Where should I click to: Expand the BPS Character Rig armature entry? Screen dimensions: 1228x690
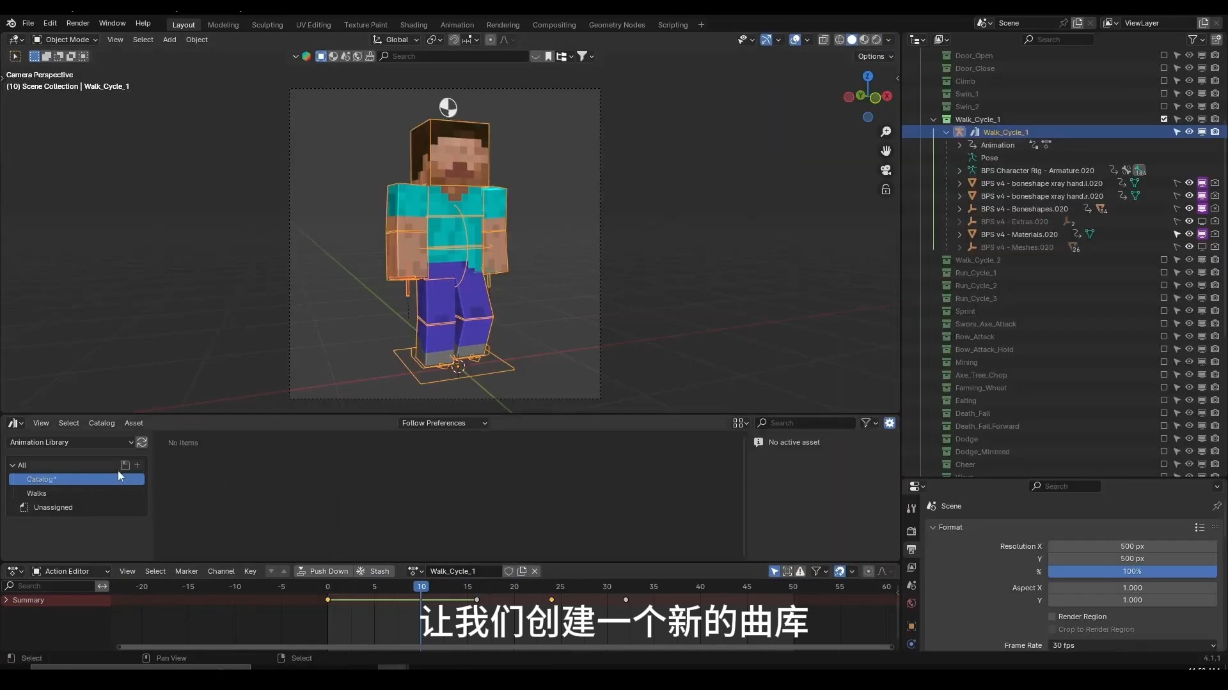tap(959, 170)
